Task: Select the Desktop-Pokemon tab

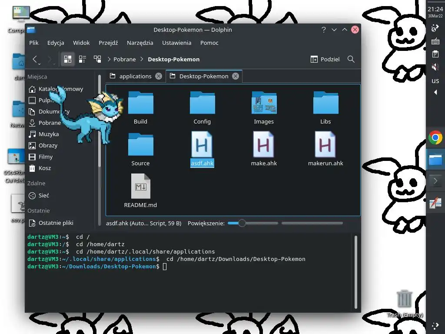Action: (204, 76)
